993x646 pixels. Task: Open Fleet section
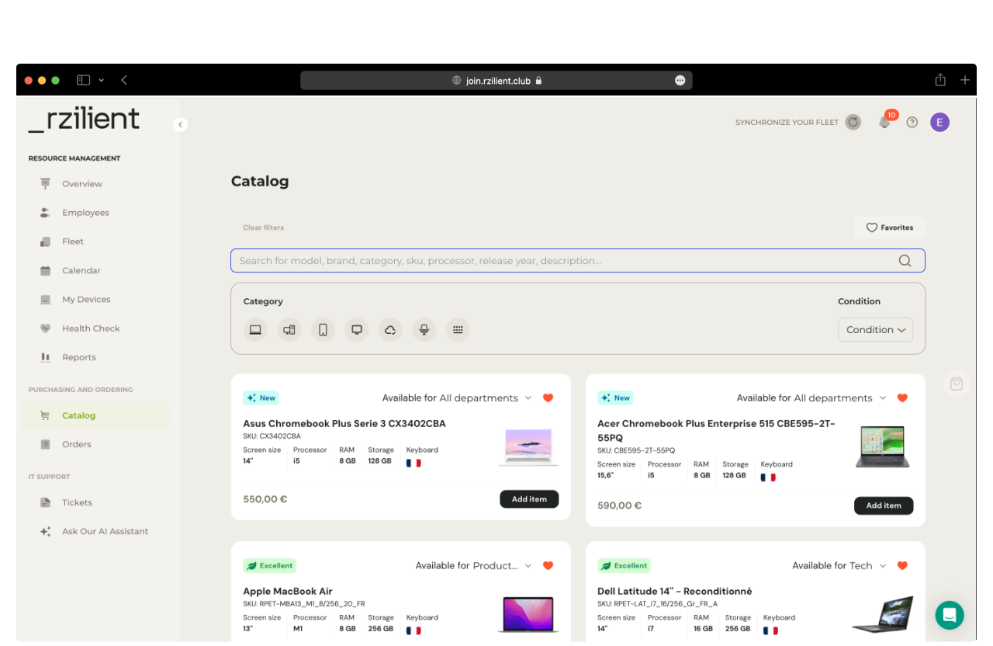click(x=73, y=241)
